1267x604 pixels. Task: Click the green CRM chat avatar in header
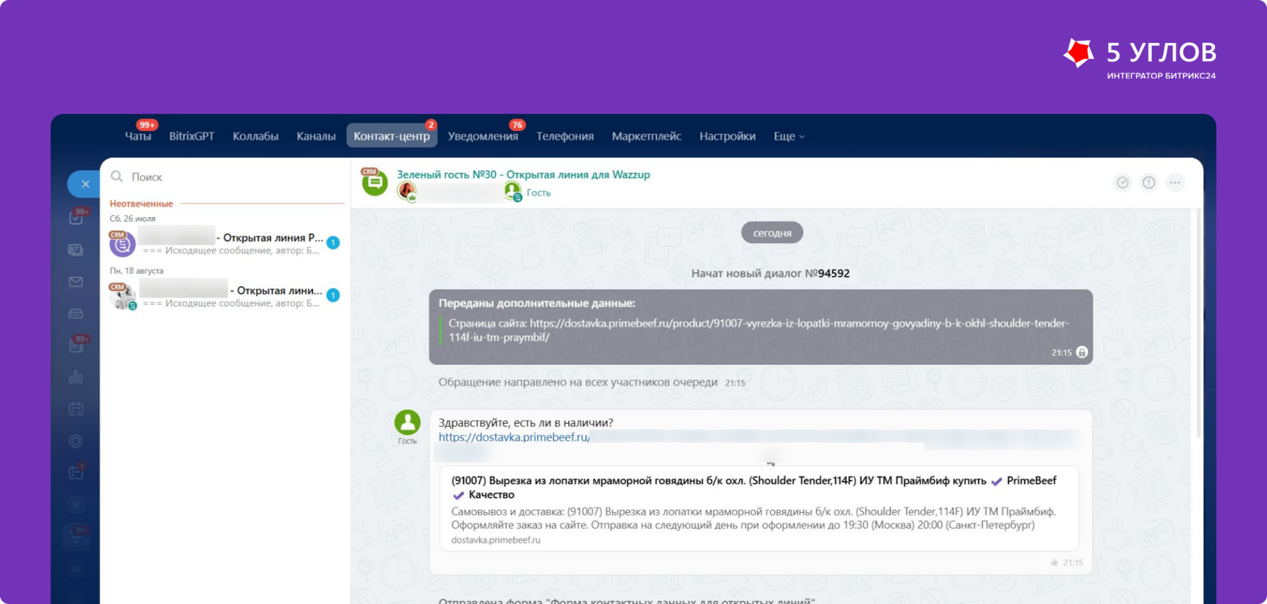tap(375, 182)
